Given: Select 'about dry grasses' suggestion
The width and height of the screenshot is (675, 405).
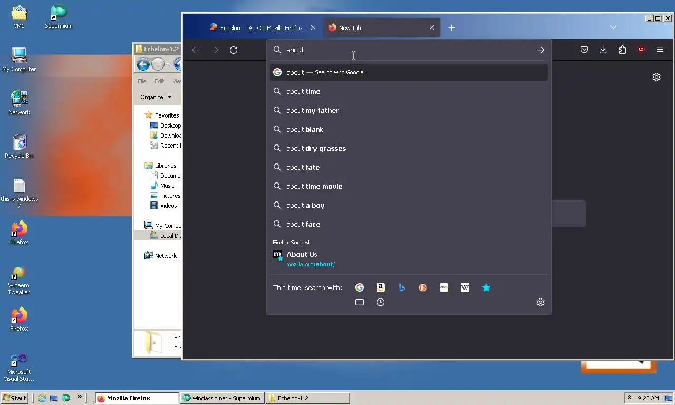Looking at the screenshot, I should coord(409,148).
